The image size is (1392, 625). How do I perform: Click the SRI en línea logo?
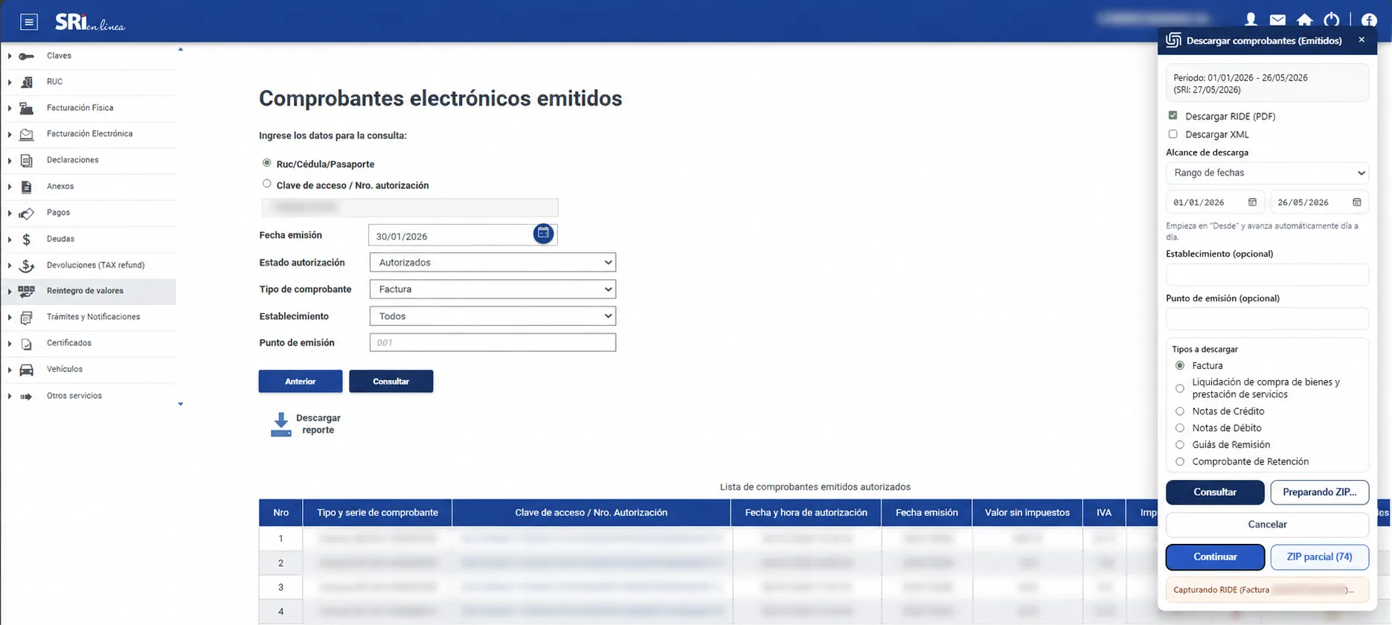tap(90, 23)
